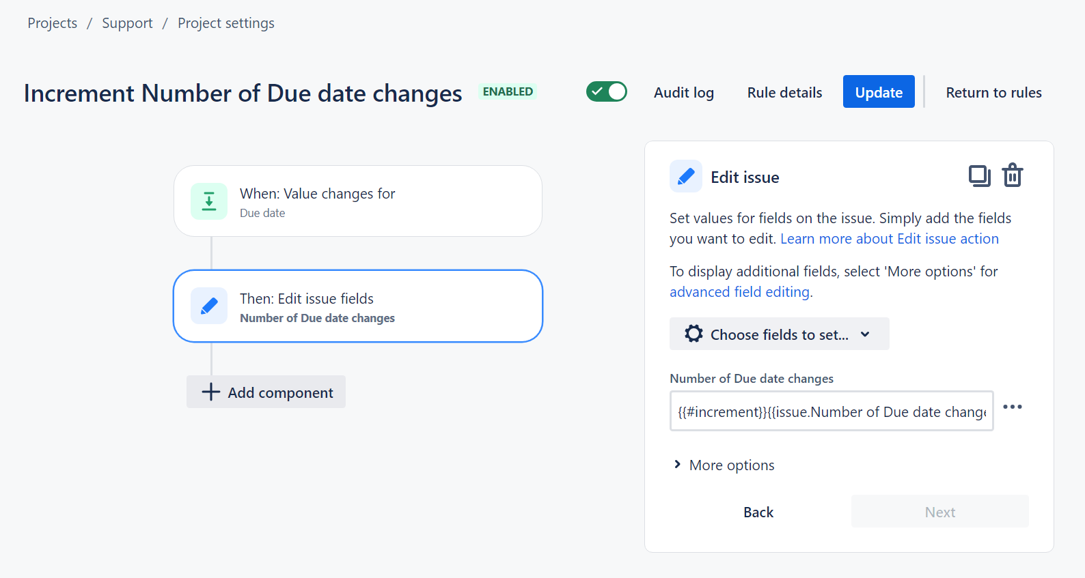The height and width of the screenshot is (578, 1085).
Task: Click Return to rules link
Action: click(993, 93)
